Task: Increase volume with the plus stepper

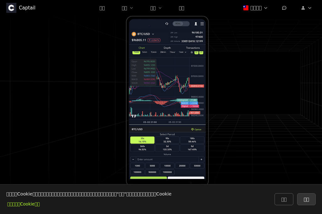Action: (x=202, y=159)
